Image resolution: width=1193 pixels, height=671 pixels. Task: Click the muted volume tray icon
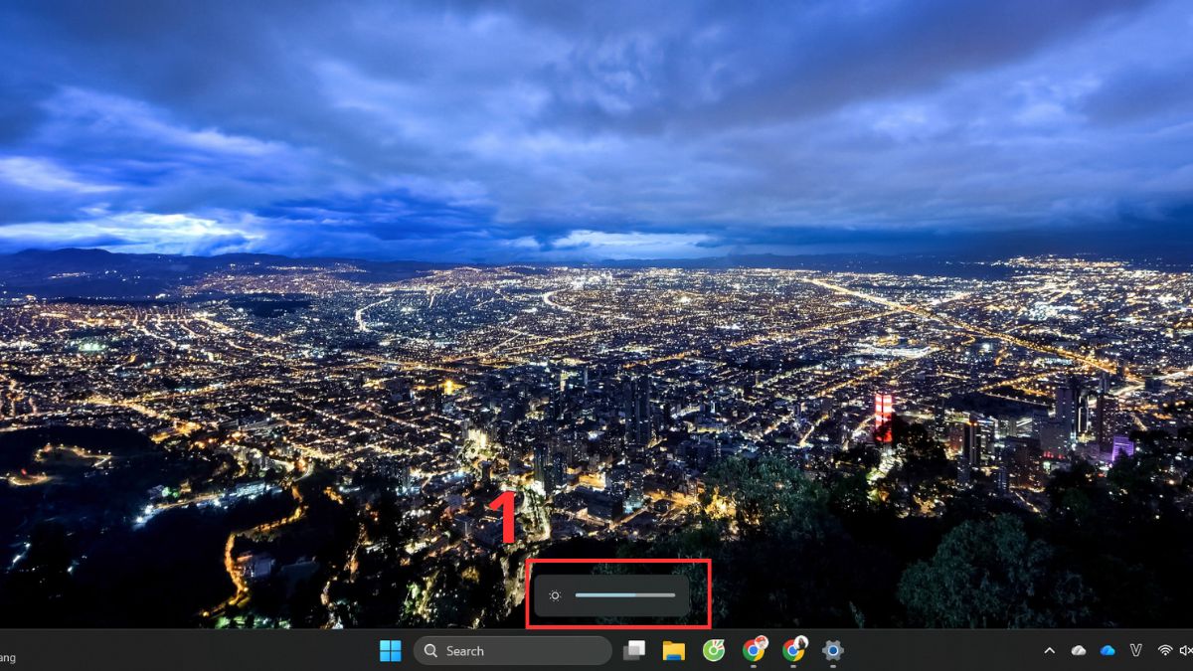[x=1185, y=650]
